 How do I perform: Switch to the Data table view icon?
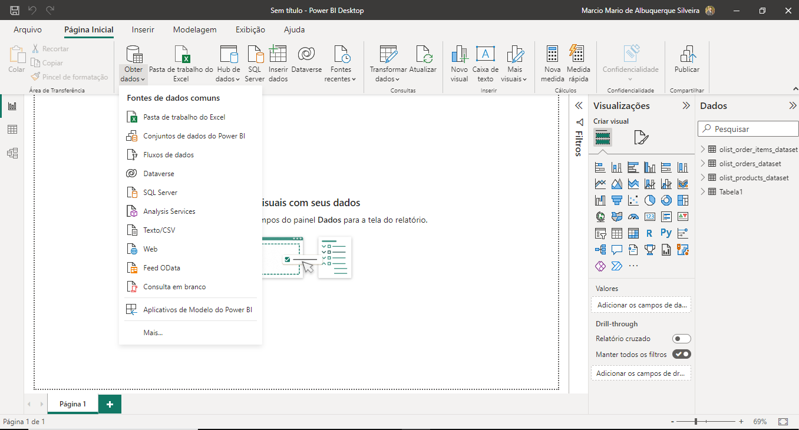coord(12,130)
